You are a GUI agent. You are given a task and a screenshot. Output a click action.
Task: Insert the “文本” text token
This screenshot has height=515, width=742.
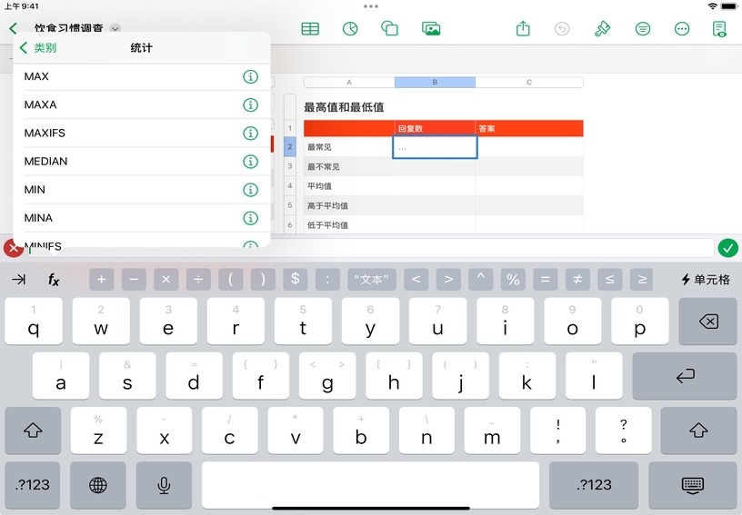372,280
